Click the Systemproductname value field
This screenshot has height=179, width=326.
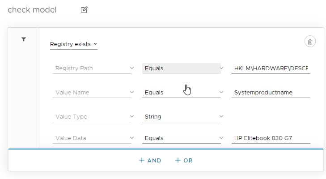271,93
